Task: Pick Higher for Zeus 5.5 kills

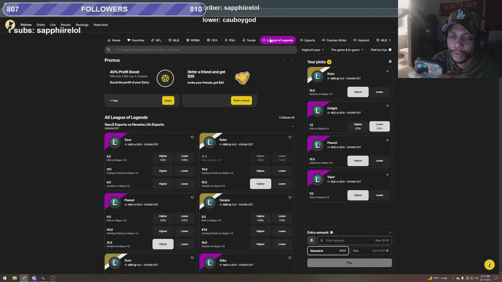Action: (163, 158)
